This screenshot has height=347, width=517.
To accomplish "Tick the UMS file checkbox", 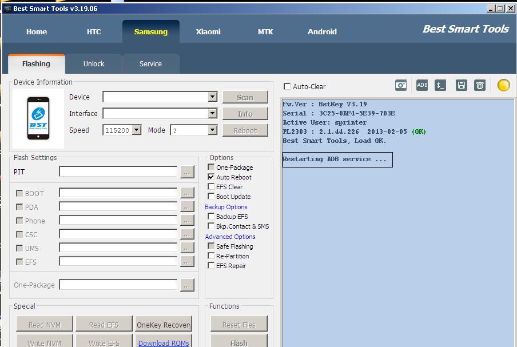I will (x=19, y=248).
